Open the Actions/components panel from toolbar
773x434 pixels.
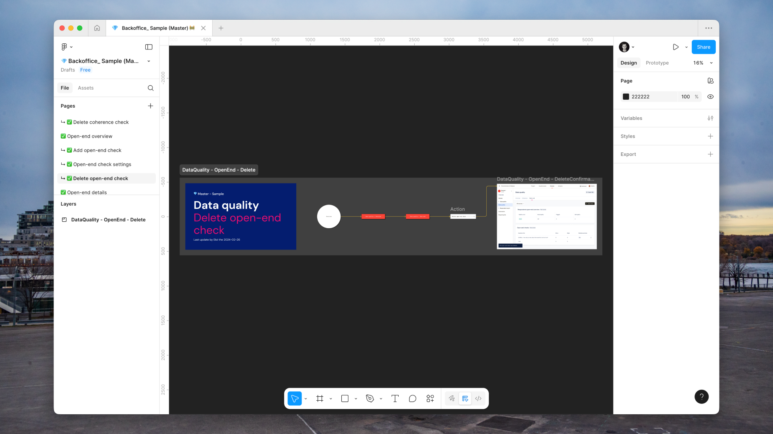pyautogui.click(x=430, y=398)
